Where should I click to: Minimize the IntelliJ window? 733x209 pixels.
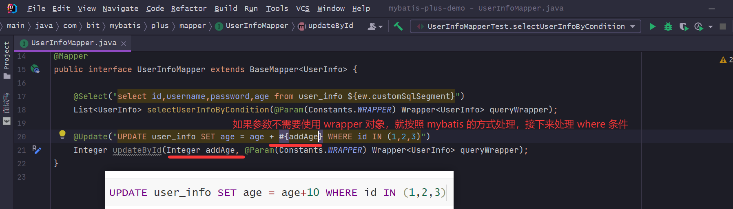pos(712,8)
